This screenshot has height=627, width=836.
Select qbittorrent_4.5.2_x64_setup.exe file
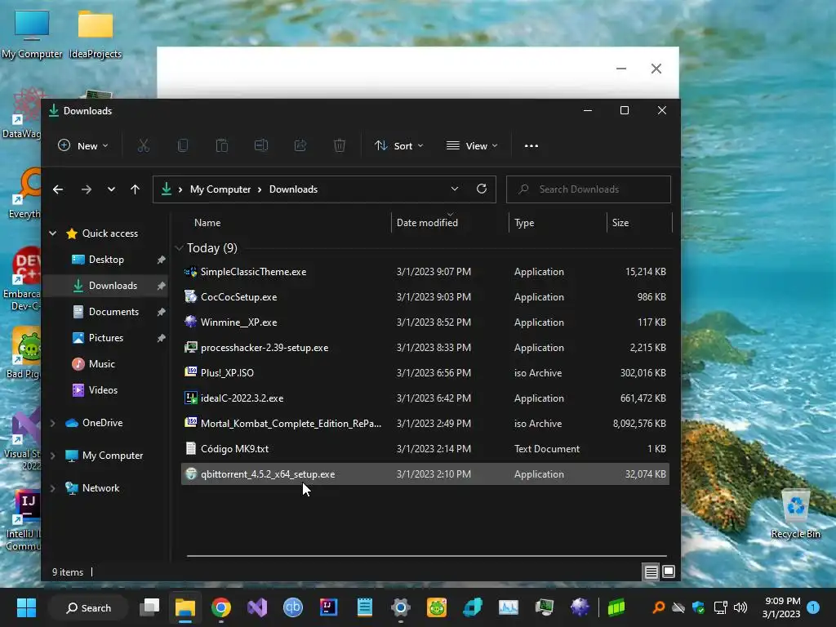click(x=425, y=474)
